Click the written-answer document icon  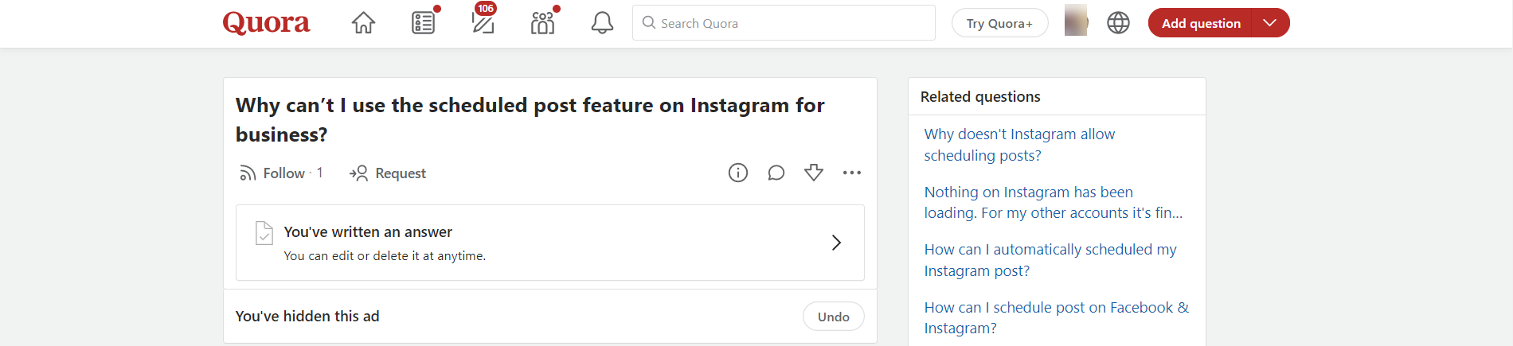(264, 233)
